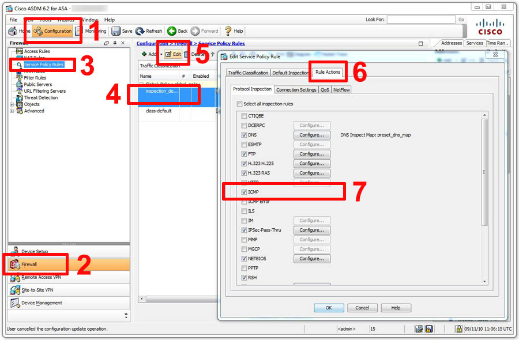Screen dimensions: 519x340
Task: Open the Remote Access VPN section
Action: [x=69, y=277]
